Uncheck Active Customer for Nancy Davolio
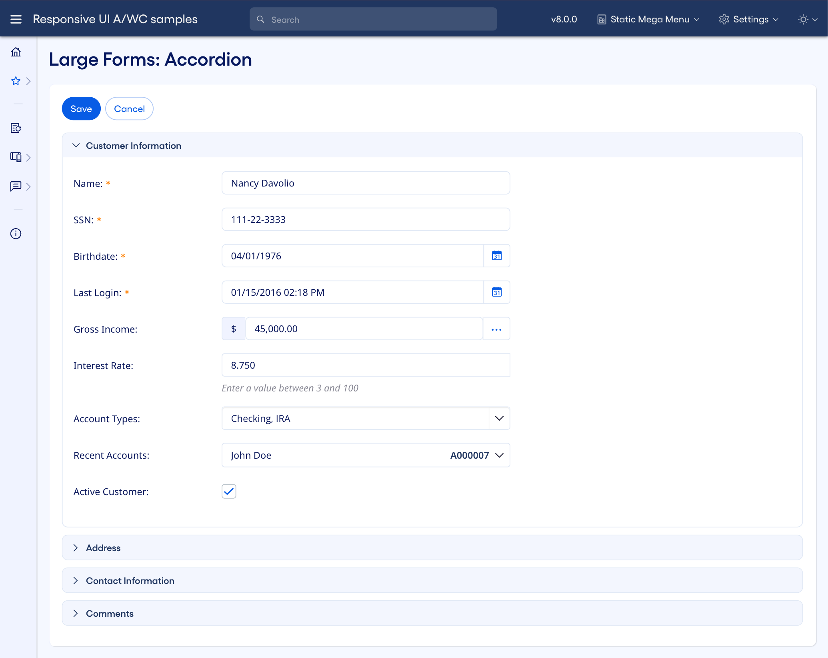This screenshot has height=658, width=828. 228,491
